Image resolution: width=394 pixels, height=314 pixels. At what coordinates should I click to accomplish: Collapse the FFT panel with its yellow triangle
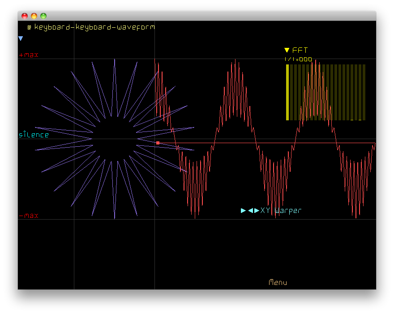pos(287,50)
